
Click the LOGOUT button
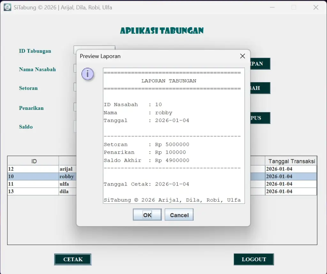point(254,259)
